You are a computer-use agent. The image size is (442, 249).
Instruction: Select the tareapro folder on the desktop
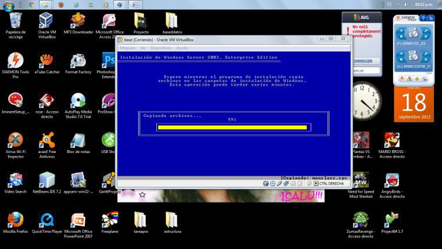[141, 223]
